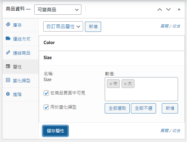Toggle panel with the small triangle
This screenshot has width=187, height=142.
click(x=179, y=9)
